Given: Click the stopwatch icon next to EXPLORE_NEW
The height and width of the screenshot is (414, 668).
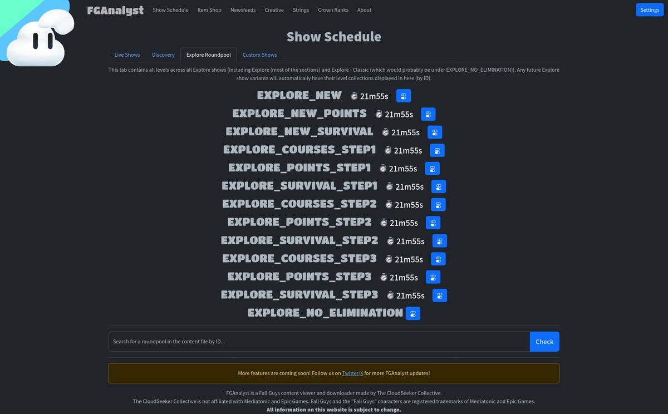Looking at the screenshot, I should click(x=354, y=96).
